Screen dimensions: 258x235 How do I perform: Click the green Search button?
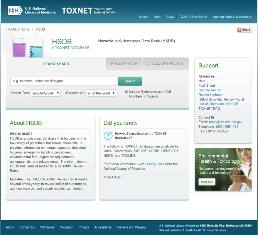point(130,81)
